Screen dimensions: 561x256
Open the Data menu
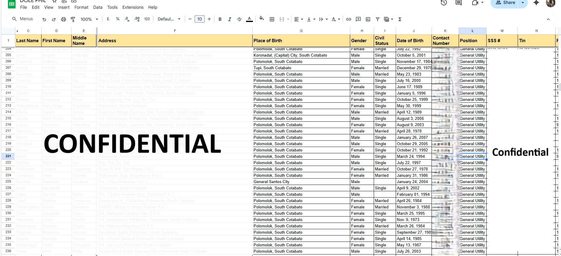pos(98,7)
